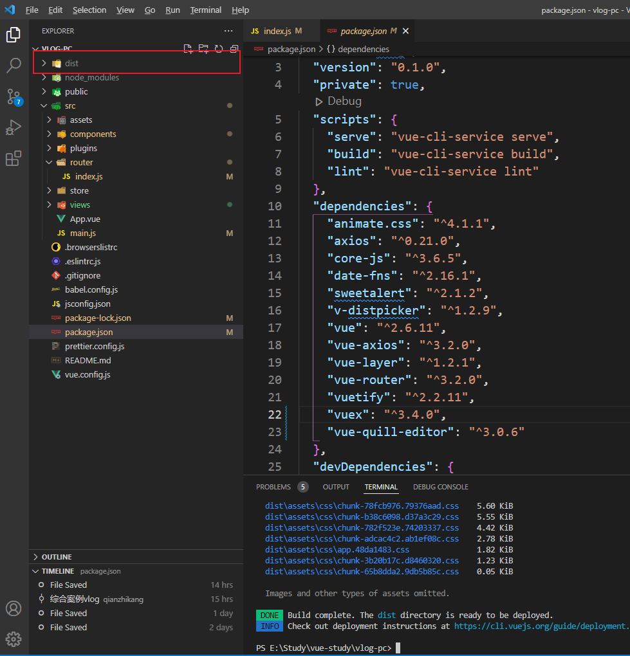Image resolution: width=630 pixels, height=656 pixels.
Task: Open explorer More Actions ellipsis
Action: (x=228, y=31)
